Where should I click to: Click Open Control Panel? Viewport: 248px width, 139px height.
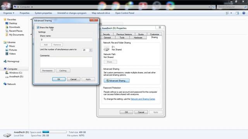(x=125, y=13)
